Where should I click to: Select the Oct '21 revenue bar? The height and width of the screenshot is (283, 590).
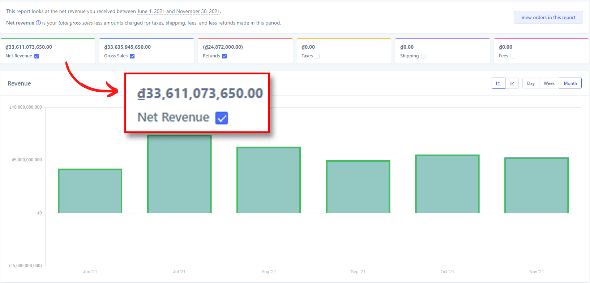coord(447,184)
